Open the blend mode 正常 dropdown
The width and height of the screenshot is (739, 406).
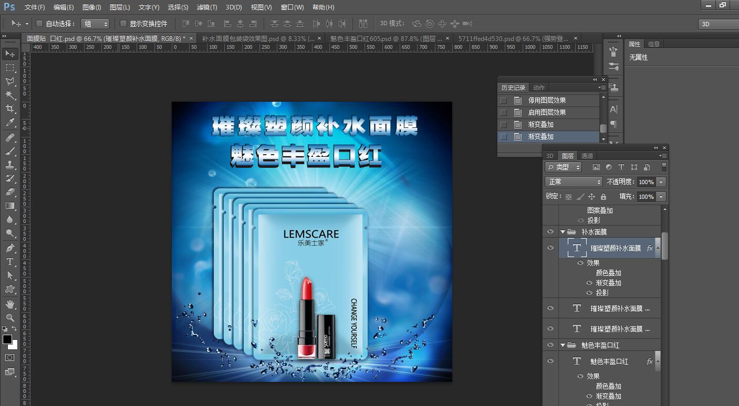[574, 181]
